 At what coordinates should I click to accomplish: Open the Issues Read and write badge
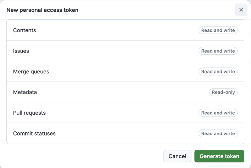pyautogui.click(x=218, y=51)
